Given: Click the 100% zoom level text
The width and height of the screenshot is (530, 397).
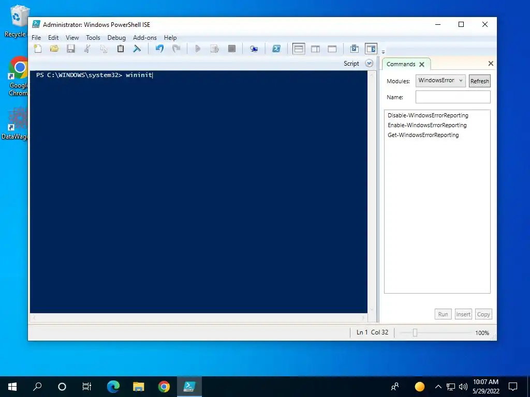Looking at the screenshot, I should [482, 333].
